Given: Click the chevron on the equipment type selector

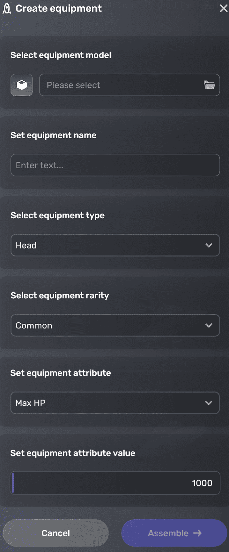Looking at the screenshot, I should point(209,245).
